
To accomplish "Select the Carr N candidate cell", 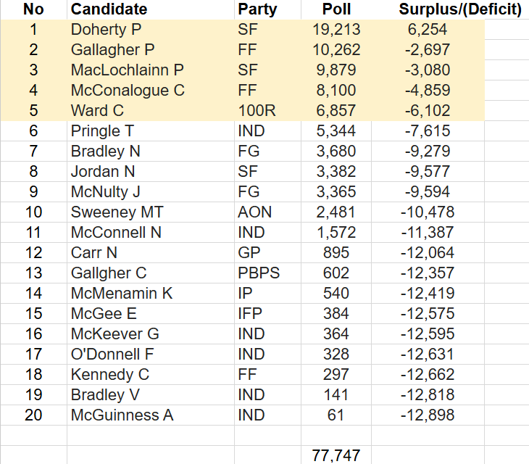I will pyautogui.click(x=151, y=253).
